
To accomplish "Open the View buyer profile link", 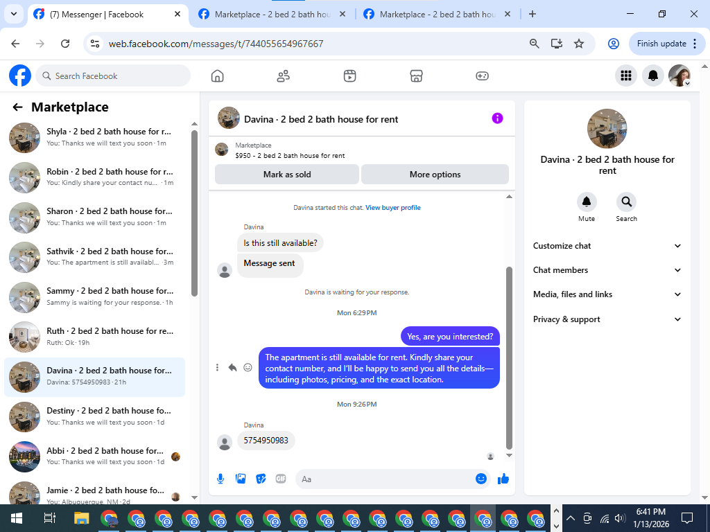I will point(393,208).
